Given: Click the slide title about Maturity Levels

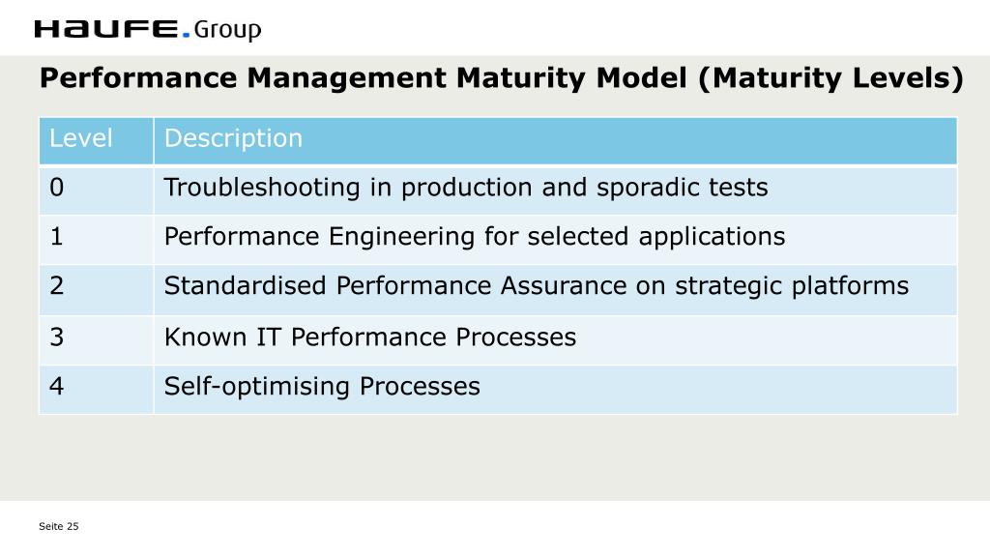Looking at the screenshot, I should click(x=502, y=78).
